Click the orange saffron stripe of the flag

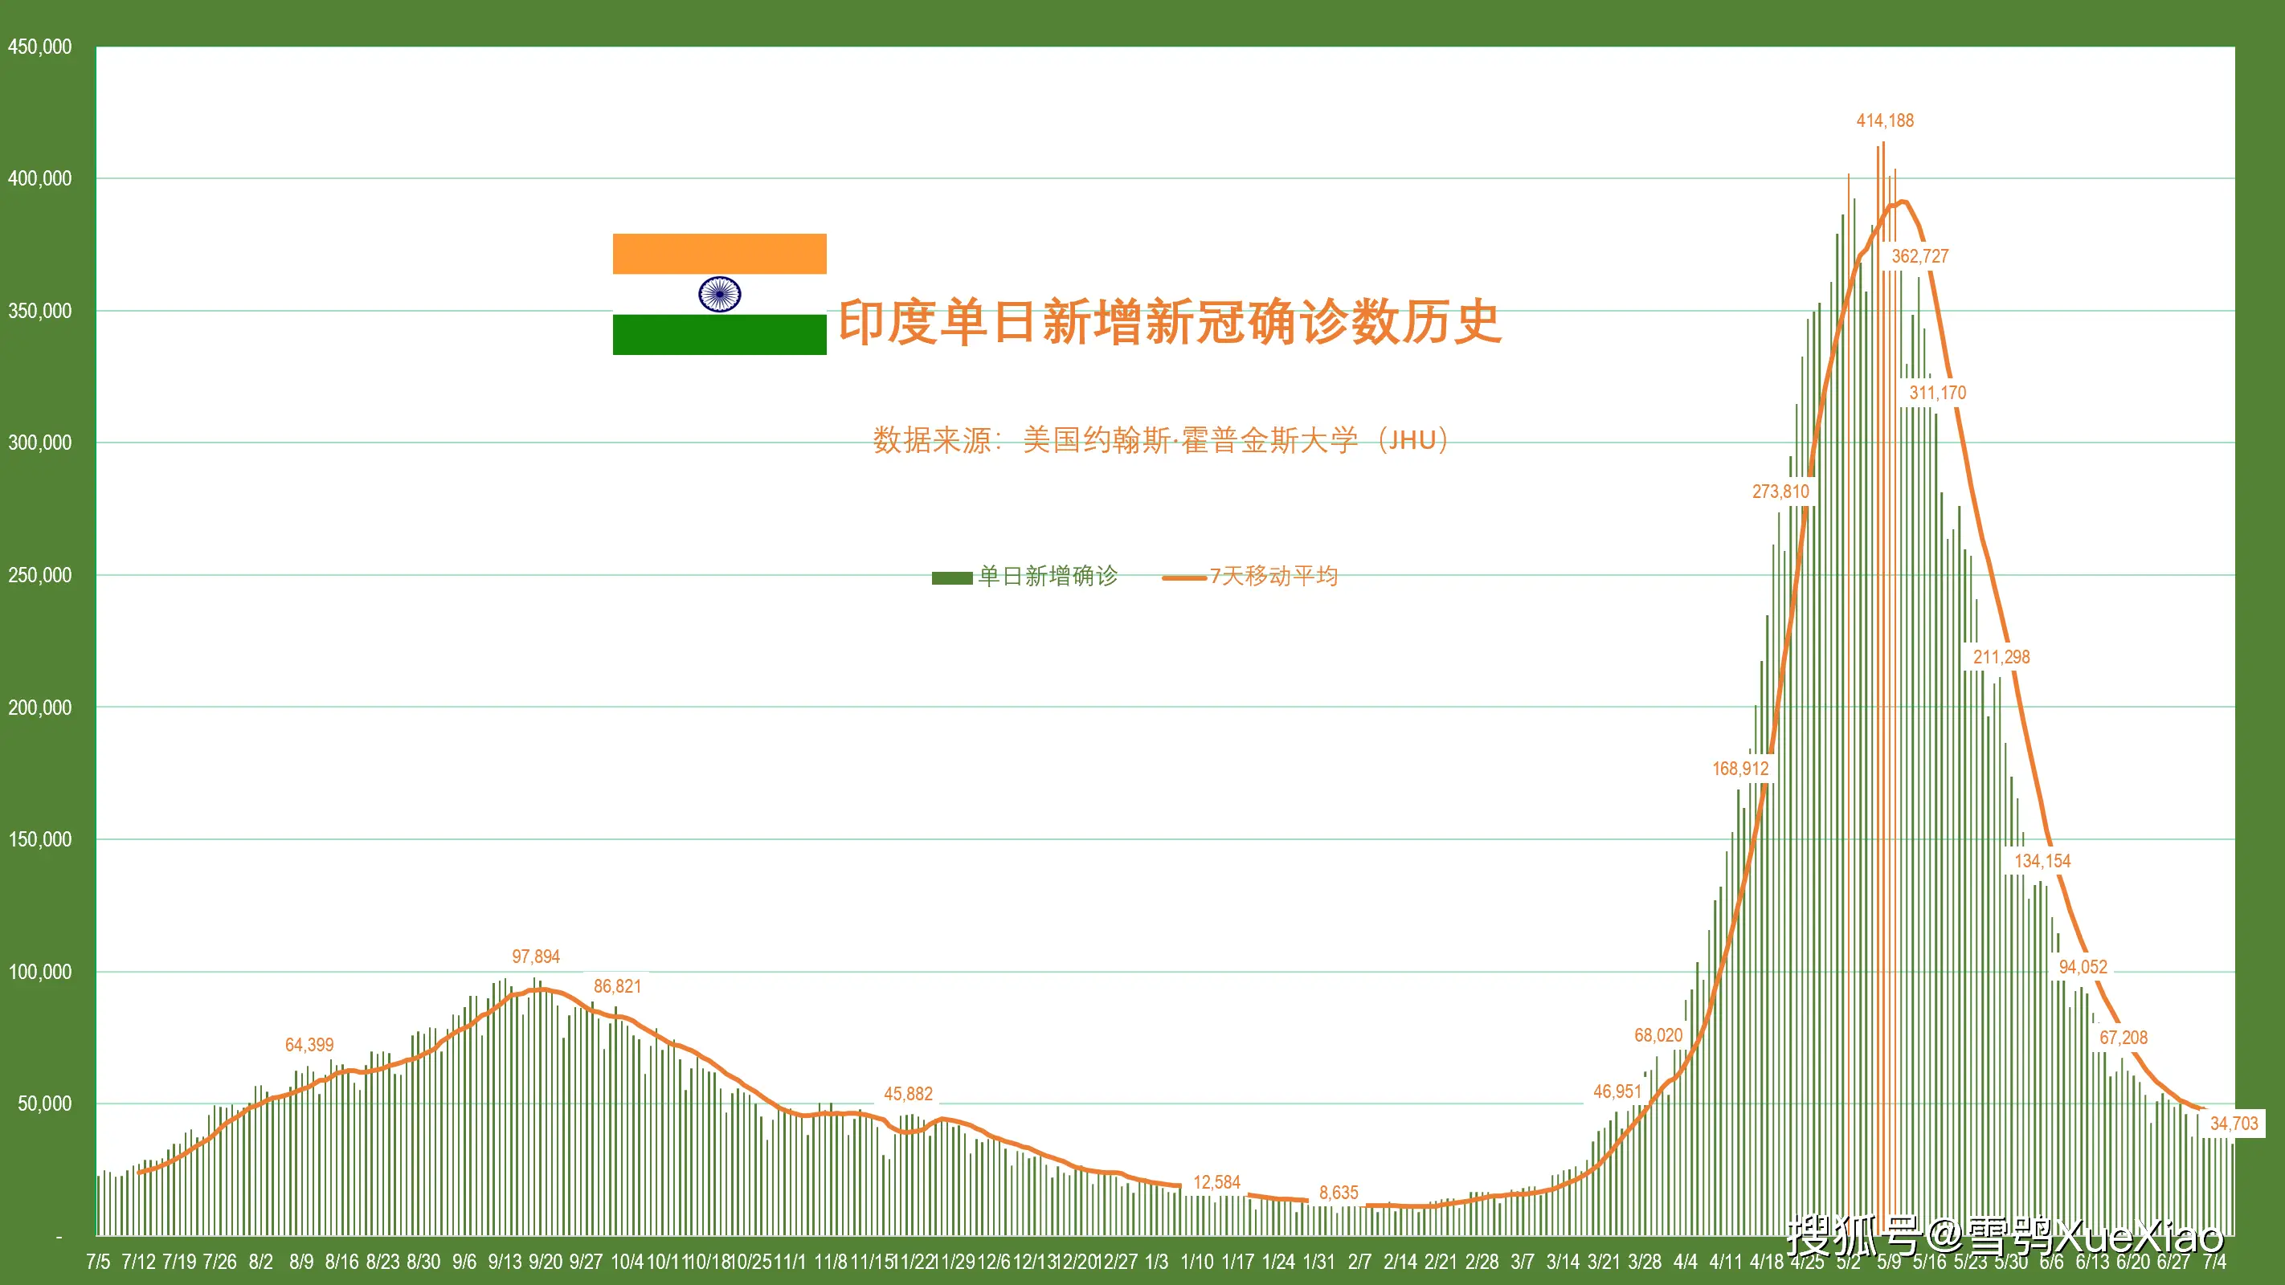coord(719,254)
